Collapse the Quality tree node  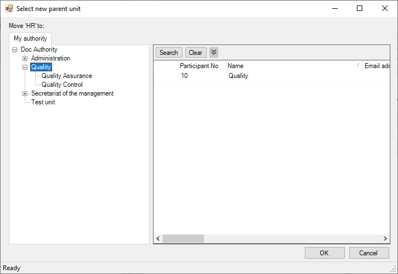[25, 67]
